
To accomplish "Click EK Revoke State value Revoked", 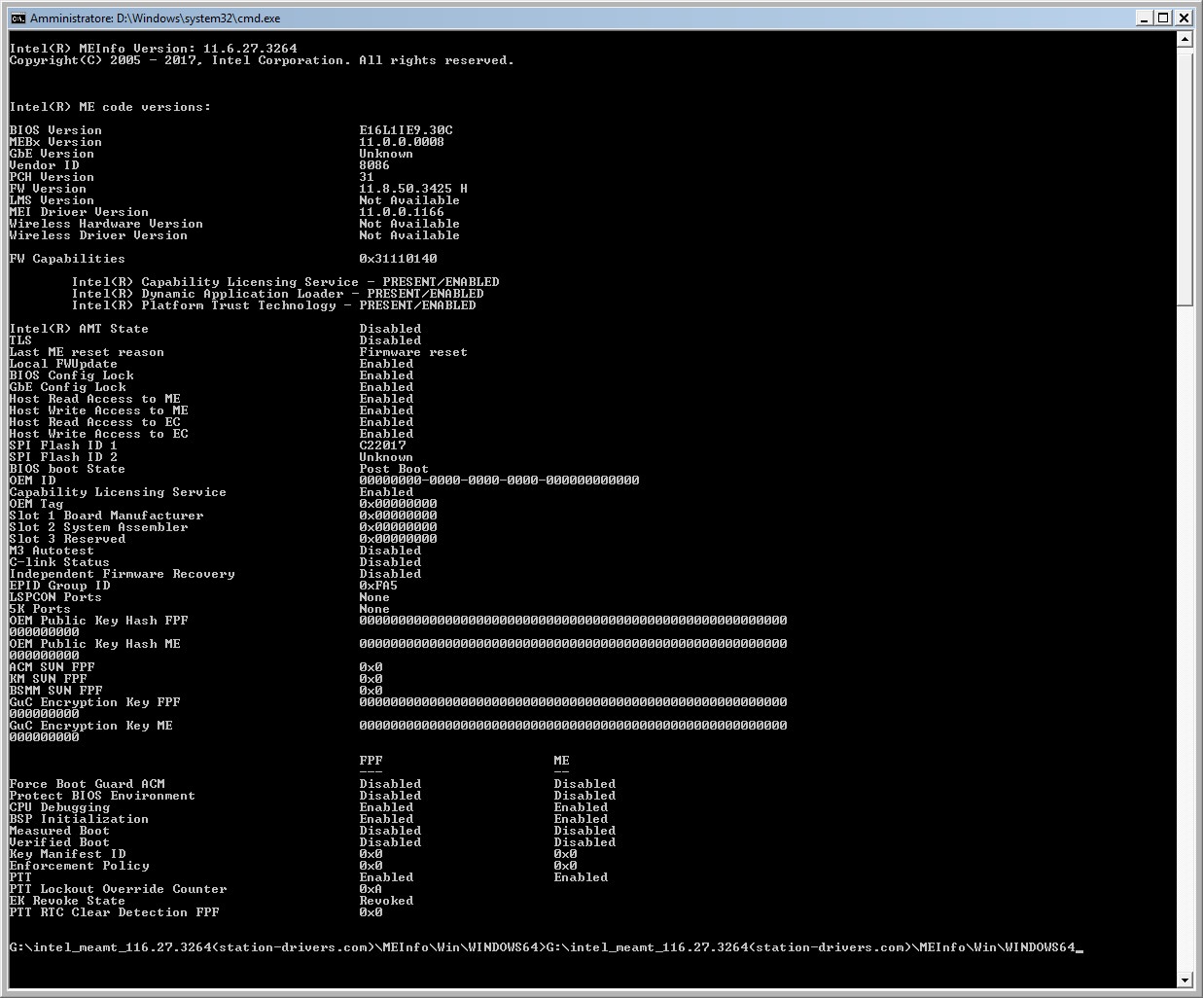I will [x=386, y=901].
